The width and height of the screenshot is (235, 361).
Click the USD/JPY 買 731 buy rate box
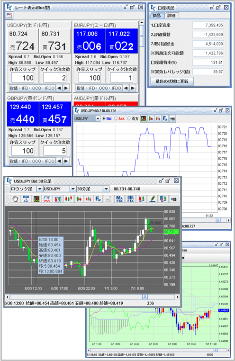55,41
